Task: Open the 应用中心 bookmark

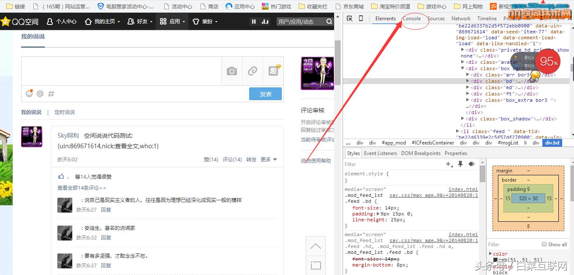Action: (x=240, y=6)
